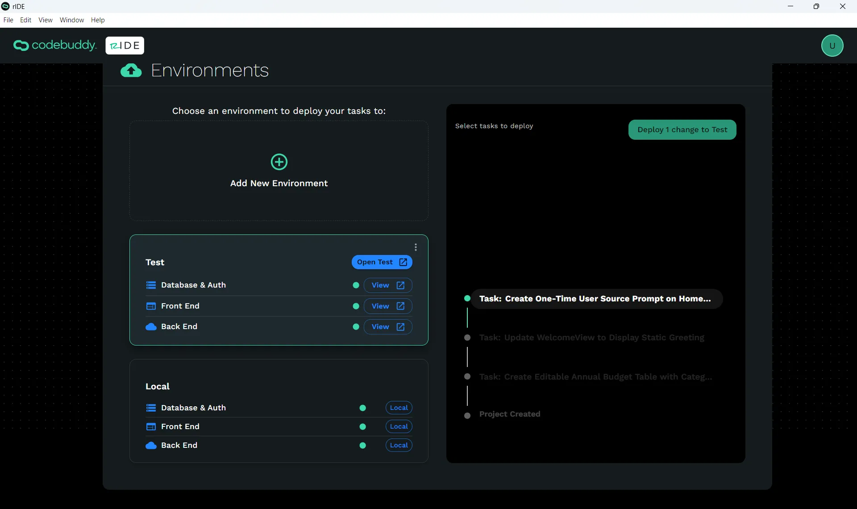This screenshot has width=857, height=509.
Task: Click the Add New Environment label
Action: [x=279, y=184]
